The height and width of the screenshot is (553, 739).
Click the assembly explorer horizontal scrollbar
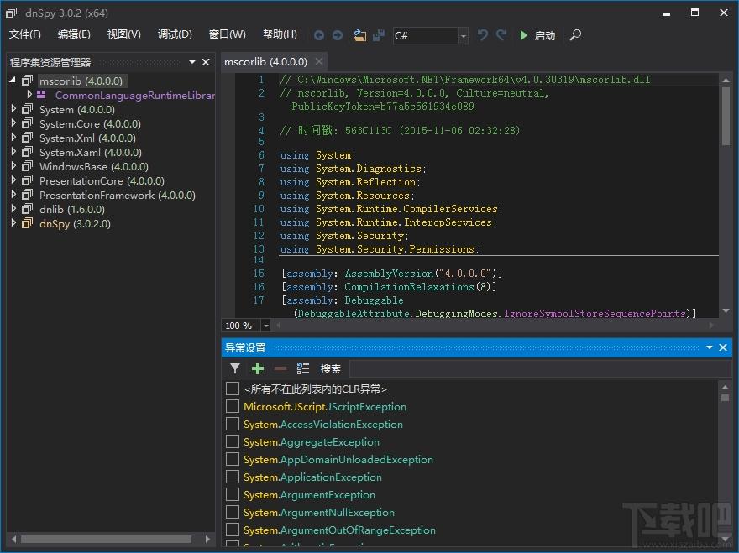coord(106,539)
